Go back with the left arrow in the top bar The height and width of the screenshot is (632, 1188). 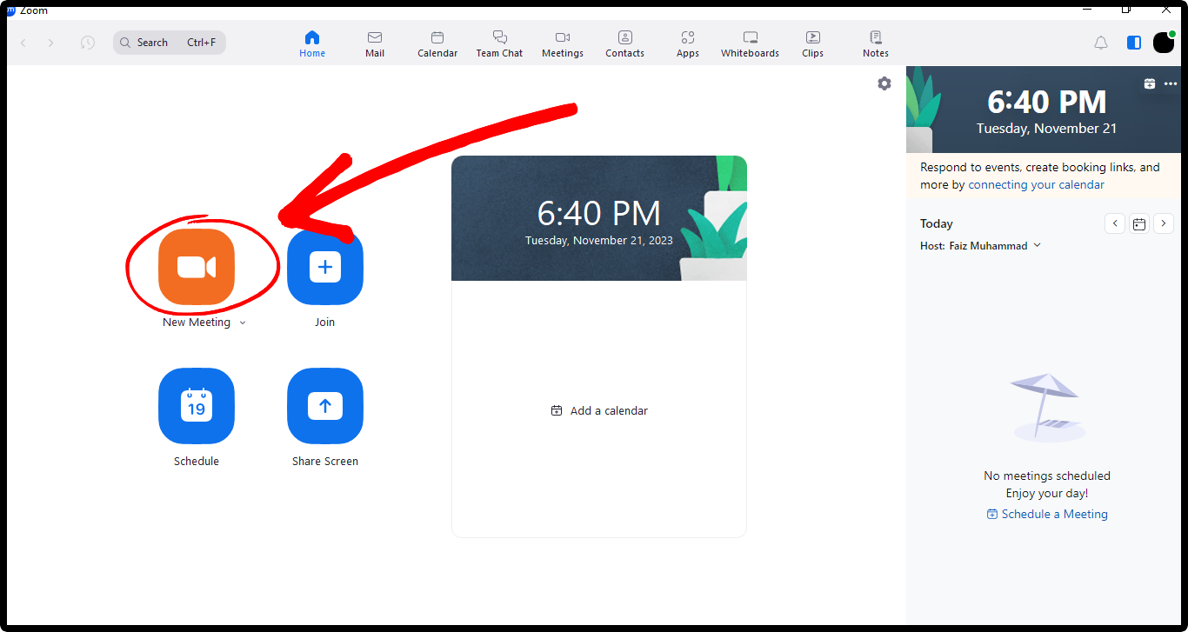pos(23,43)
